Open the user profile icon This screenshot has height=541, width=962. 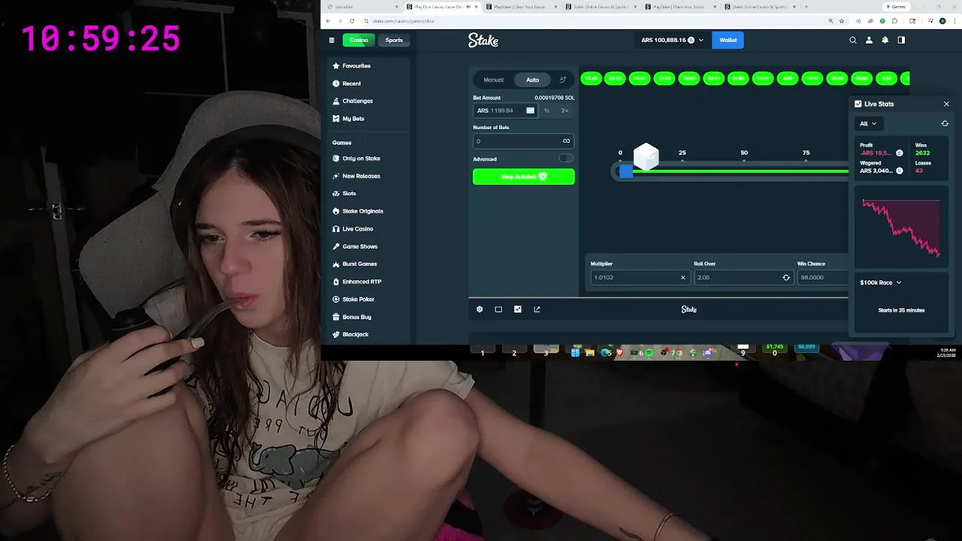(869, 40)
